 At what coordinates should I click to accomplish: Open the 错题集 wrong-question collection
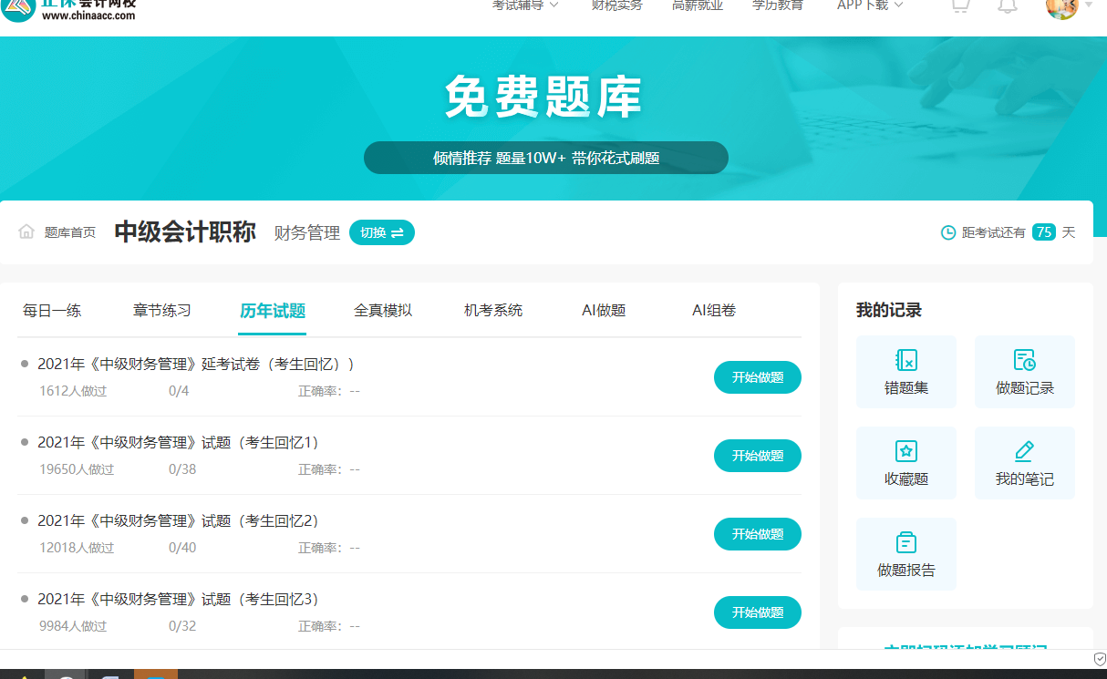tap(906, 371)
